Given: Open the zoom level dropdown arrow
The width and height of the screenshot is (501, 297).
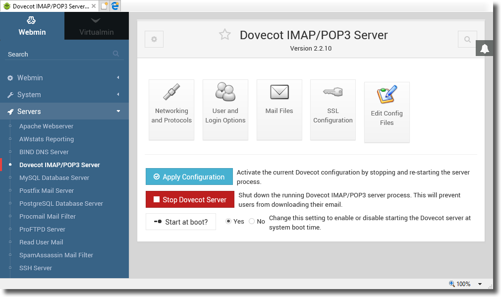Looking at the screenshot, I should 480,284.
